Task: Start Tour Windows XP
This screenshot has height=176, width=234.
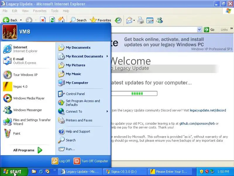Action: (x=28, y=75)
